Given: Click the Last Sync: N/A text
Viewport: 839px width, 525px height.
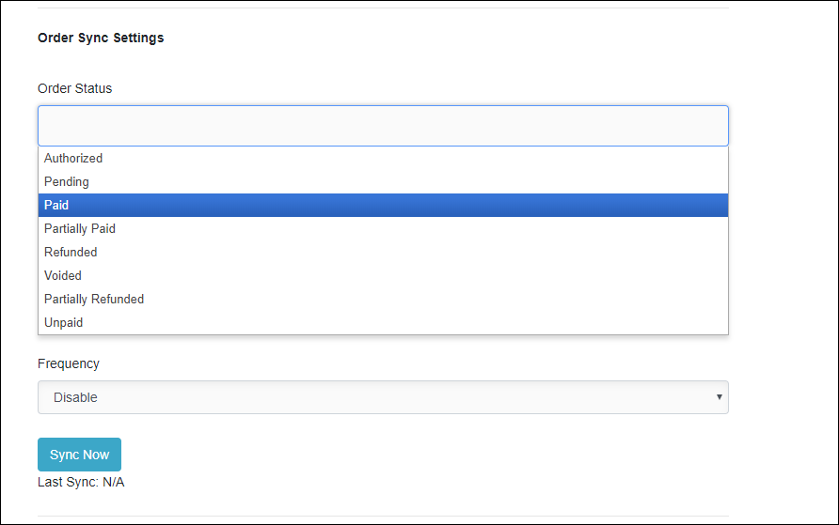Looking at the screenshot, I should (x=81, y=483).
